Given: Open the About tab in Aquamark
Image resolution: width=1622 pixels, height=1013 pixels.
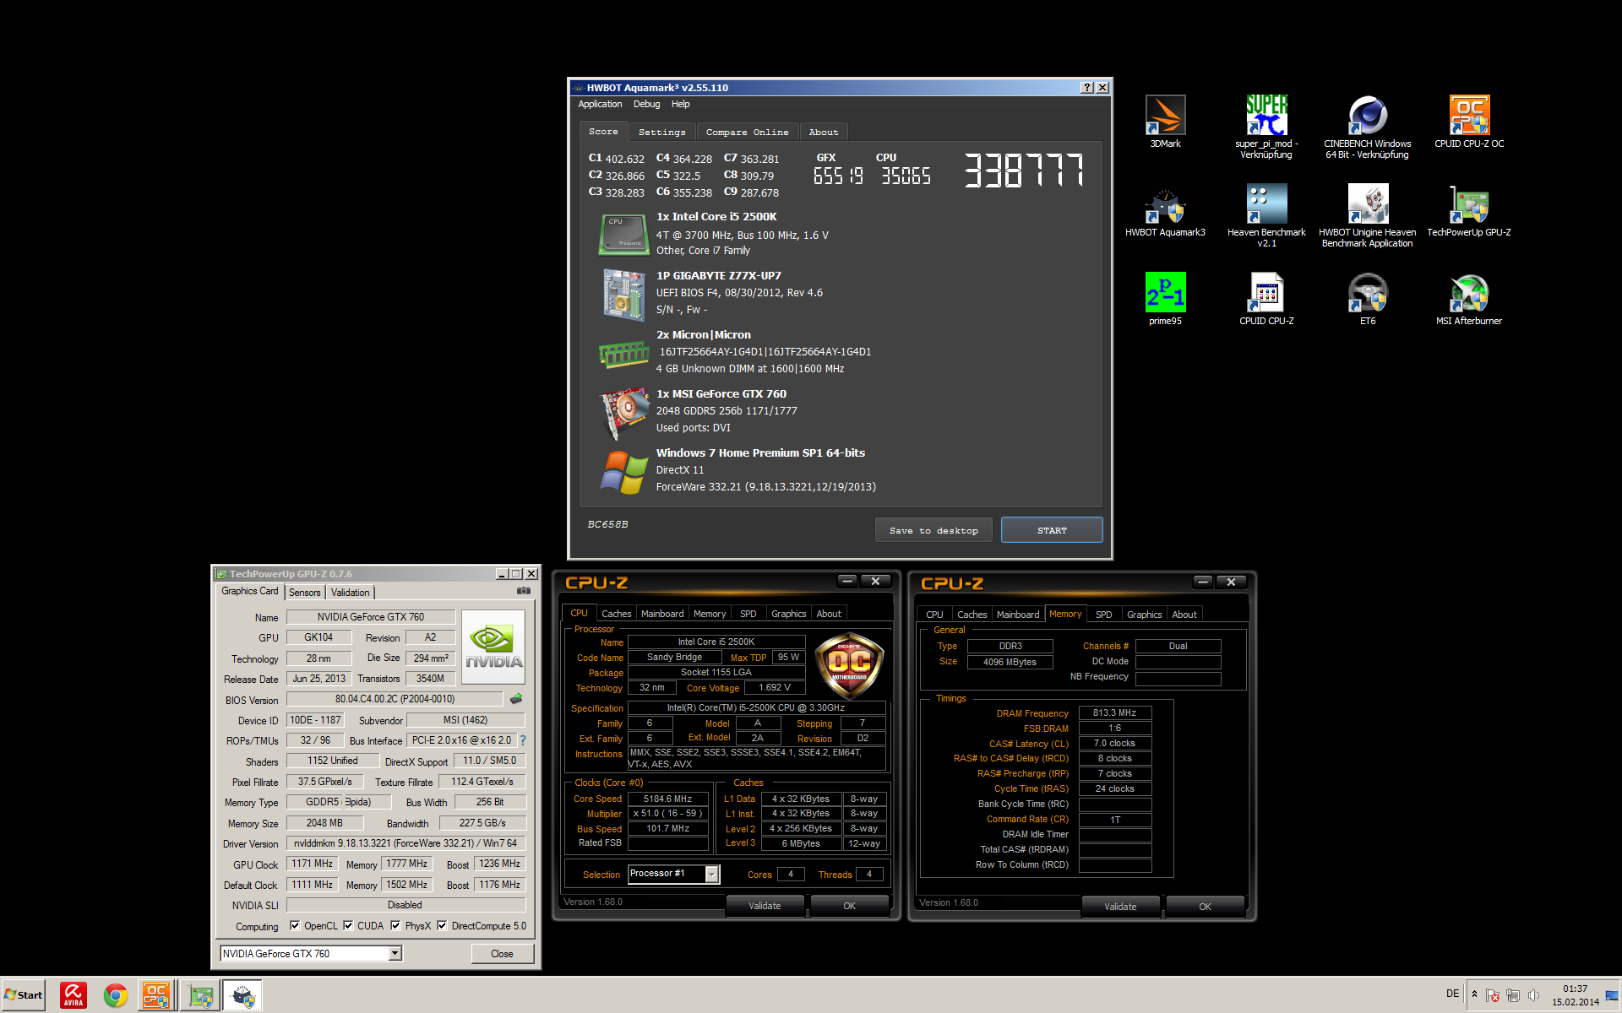Looking at the screenshot, I should pyautogui.click(x=823, y=132).
